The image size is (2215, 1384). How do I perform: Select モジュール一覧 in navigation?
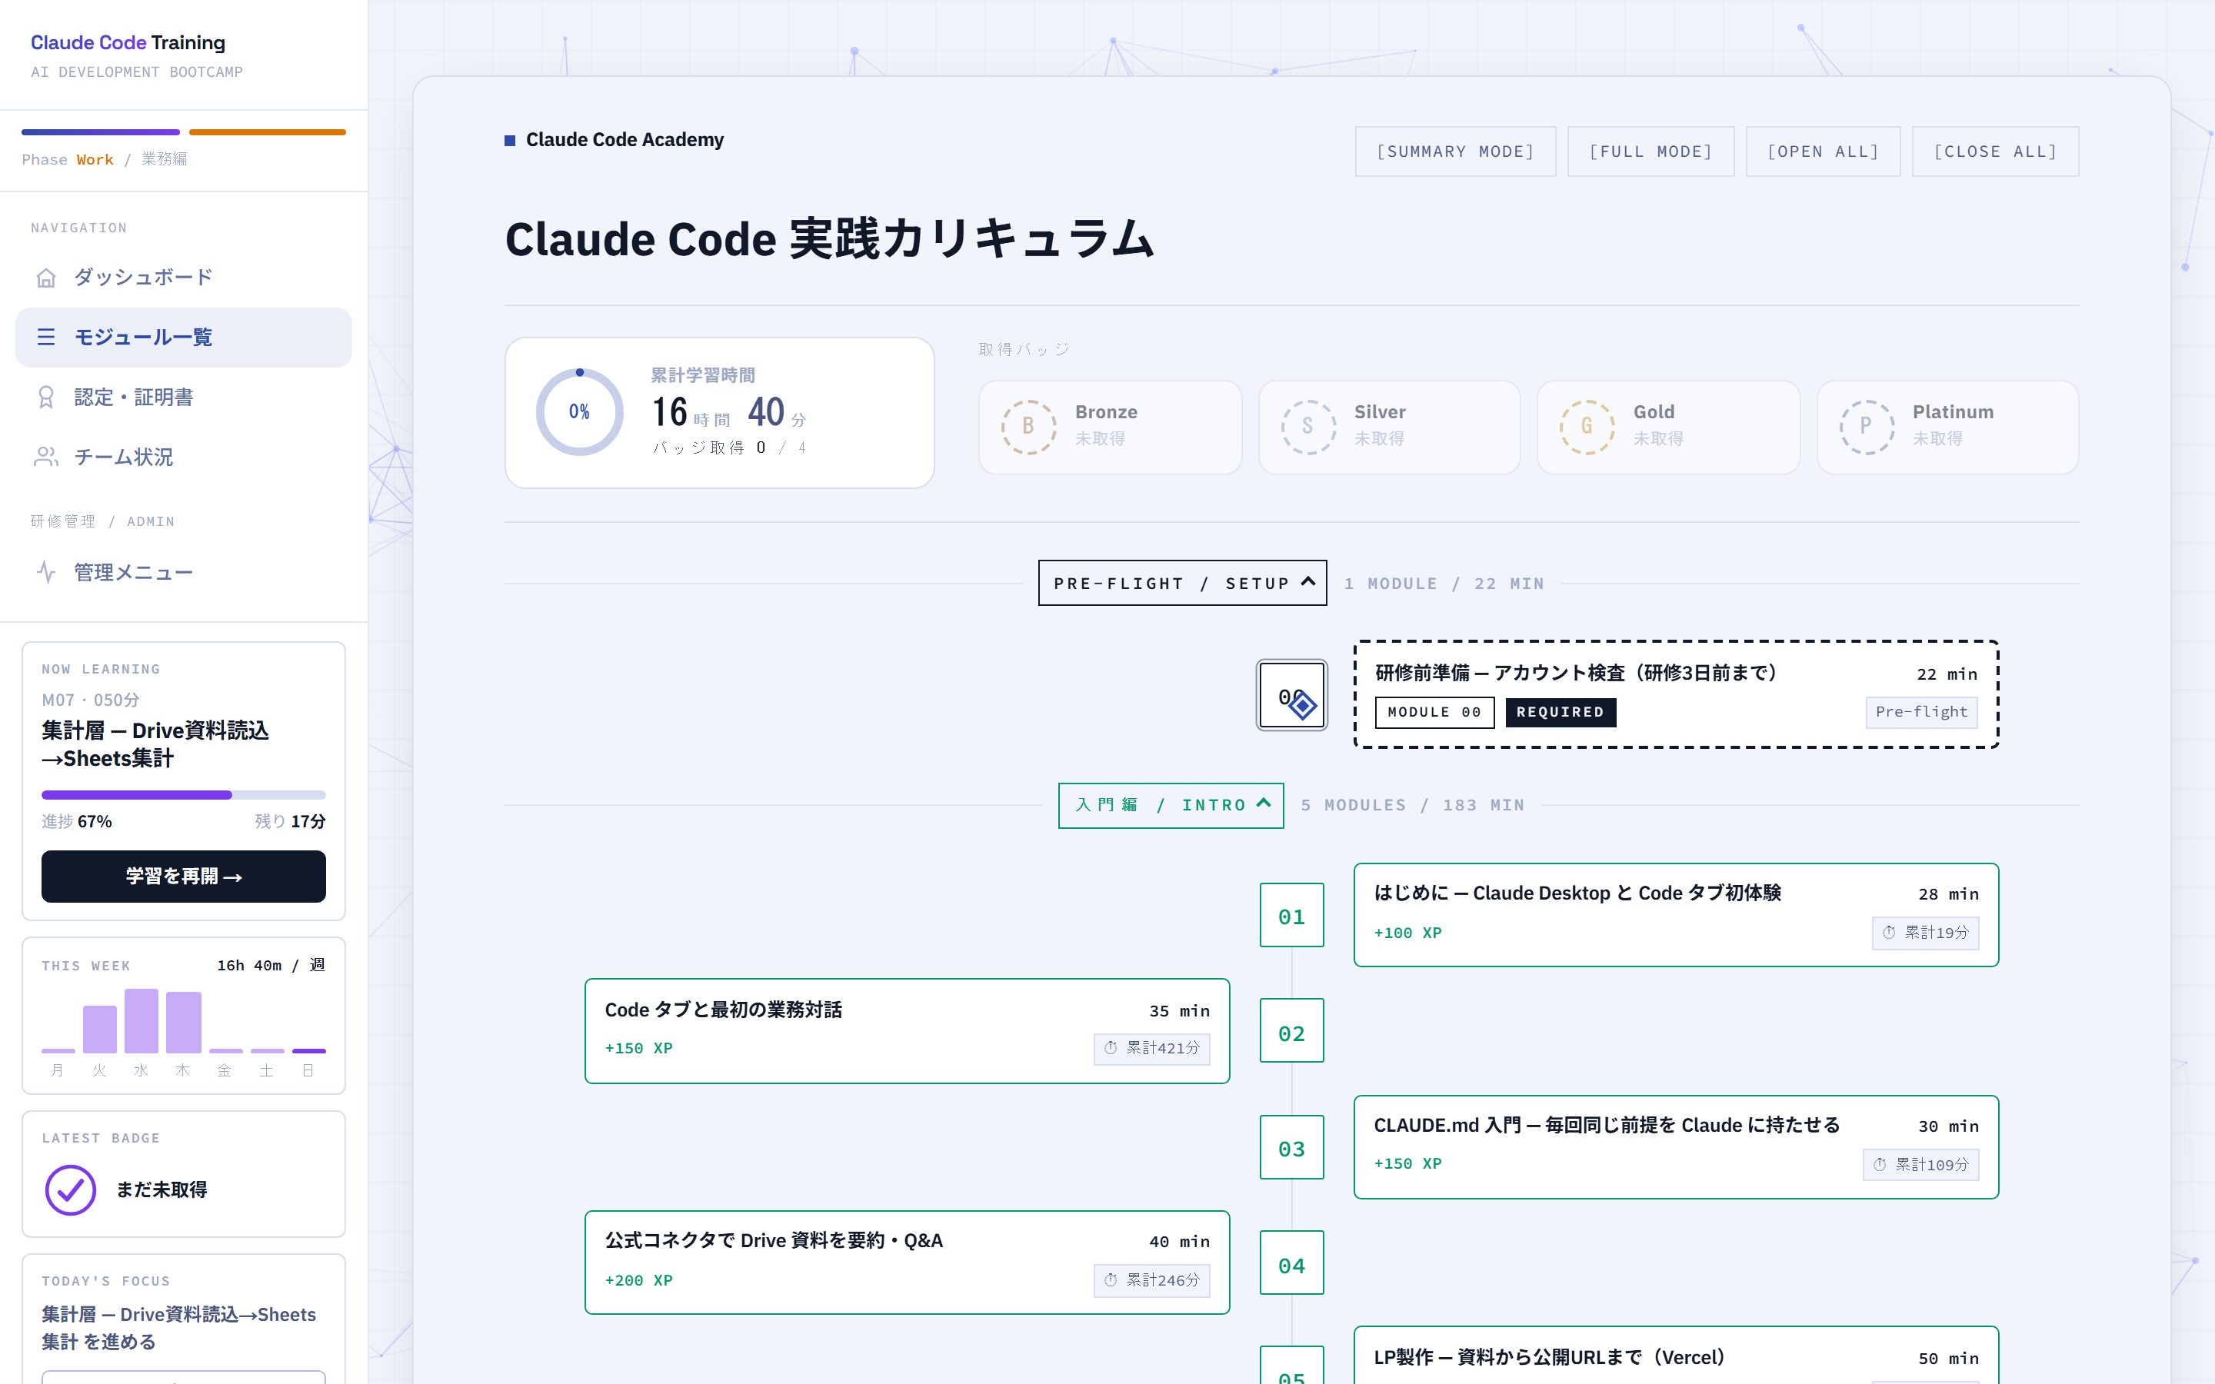[184, 338]
